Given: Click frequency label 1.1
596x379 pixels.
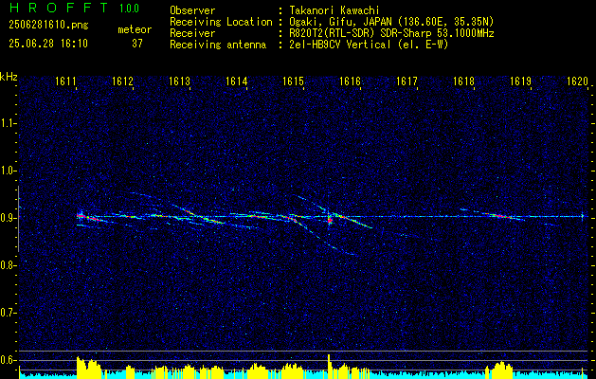Looking at the screenshot, I should point(8,123).
